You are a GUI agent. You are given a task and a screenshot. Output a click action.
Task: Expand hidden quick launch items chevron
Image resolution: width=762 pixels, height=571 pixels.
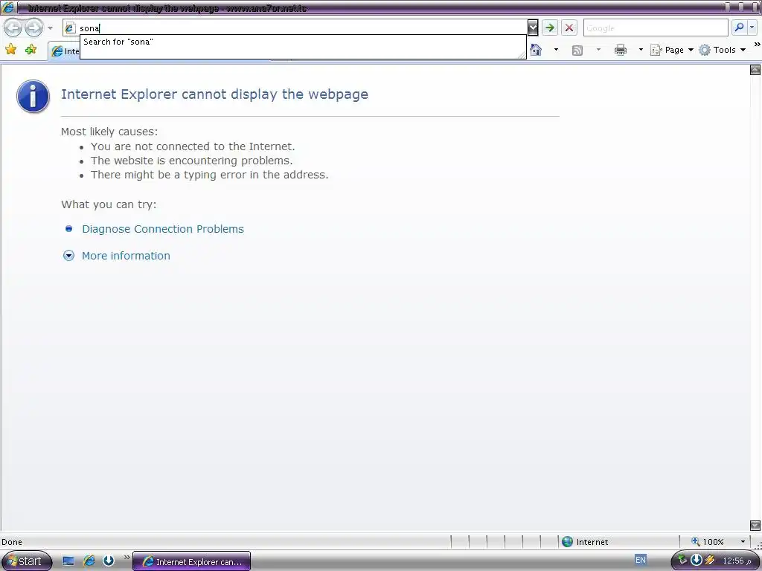[127, 557]
